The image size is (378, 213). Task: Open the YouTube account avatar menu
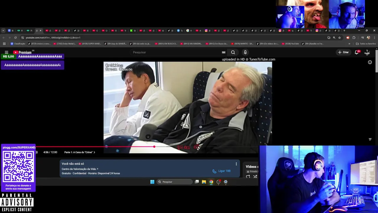[367, 52]
